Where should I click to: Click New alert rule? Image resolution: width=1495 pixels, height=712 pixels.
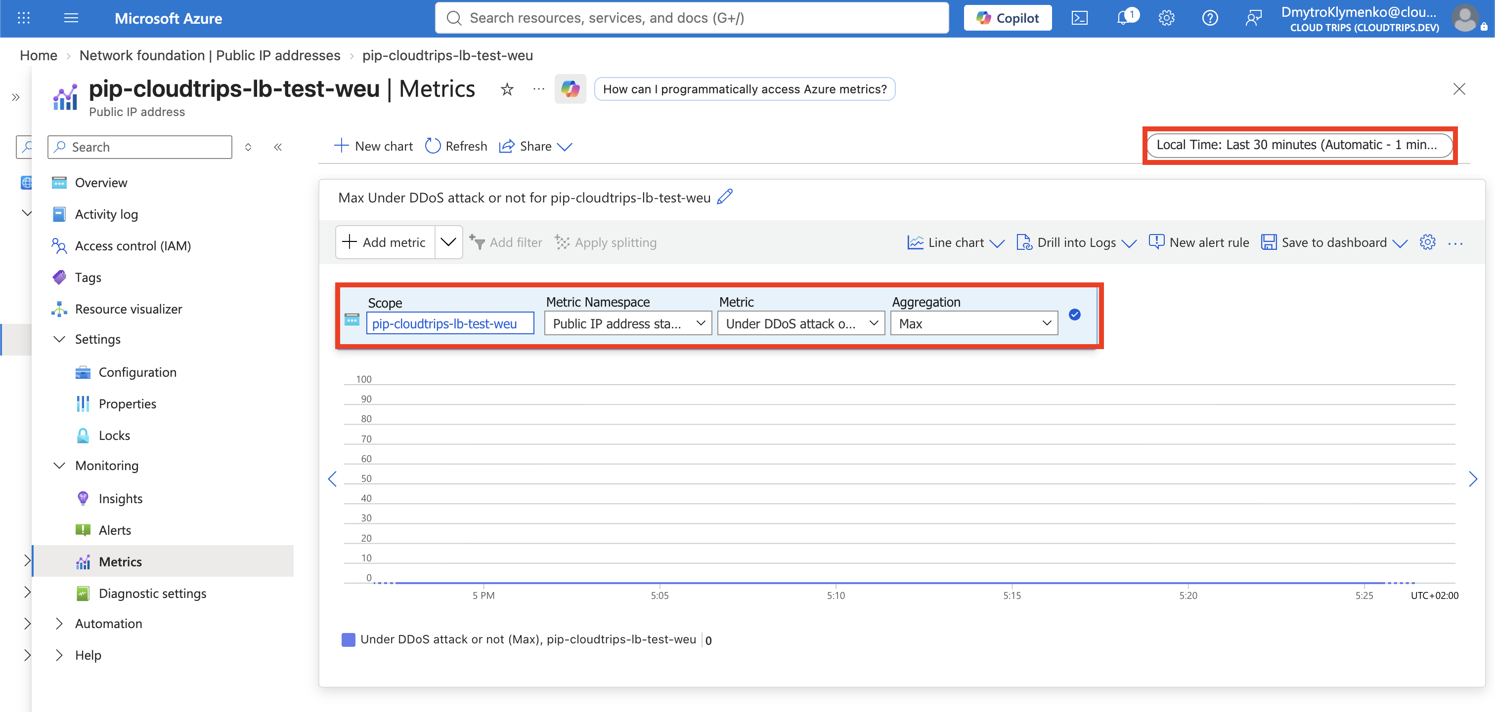tap(1198, 242)
